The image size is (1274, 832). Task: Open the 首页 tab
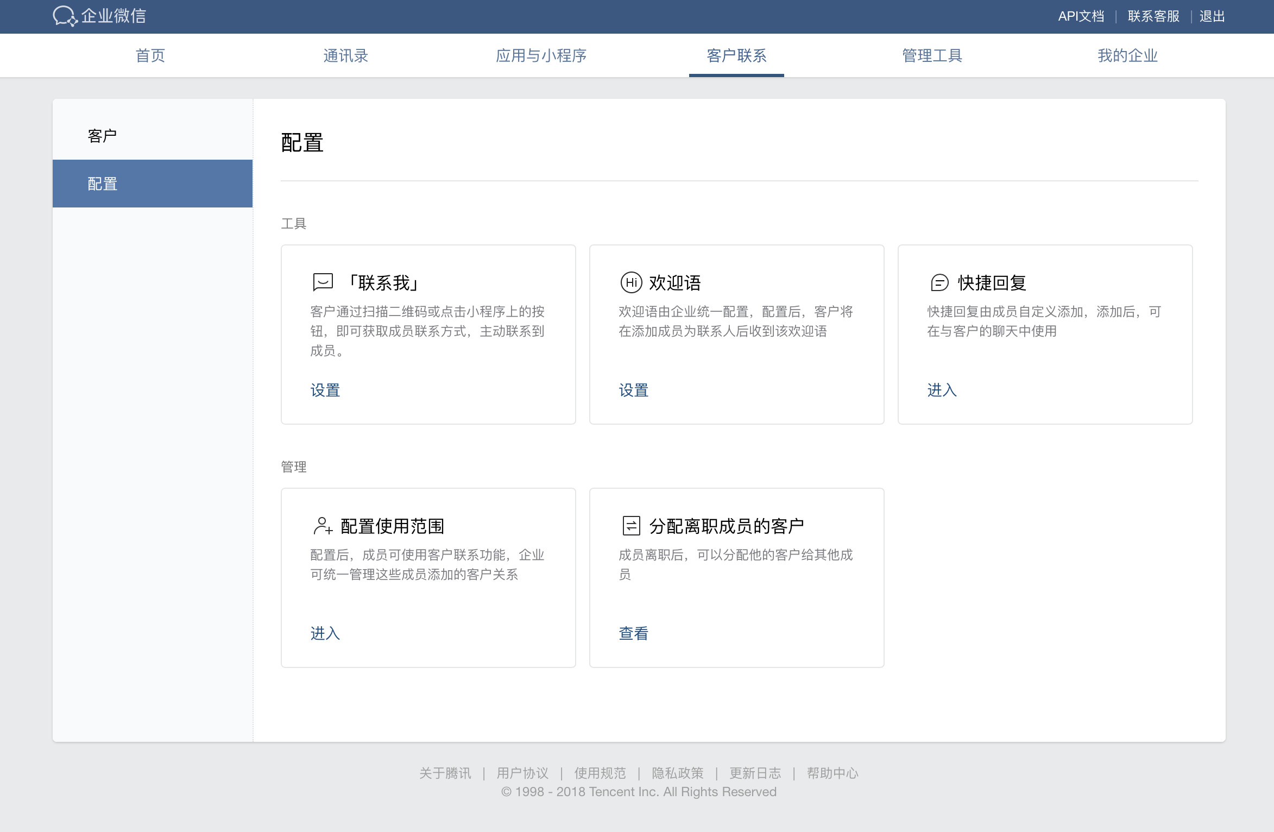click(x=150, y=55)
